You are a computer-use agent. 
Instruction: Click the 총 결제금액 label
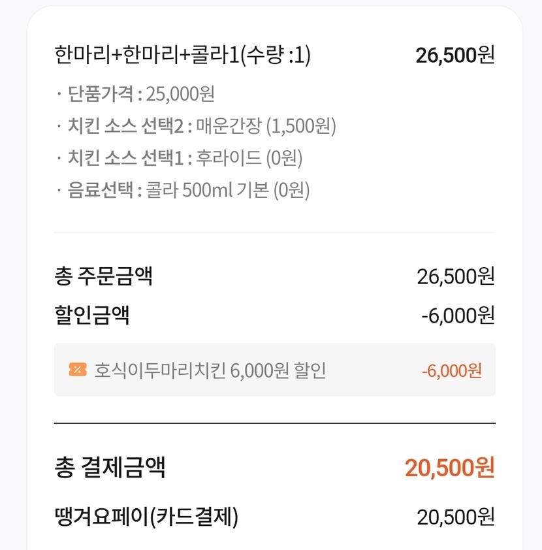tap(110, 468)
